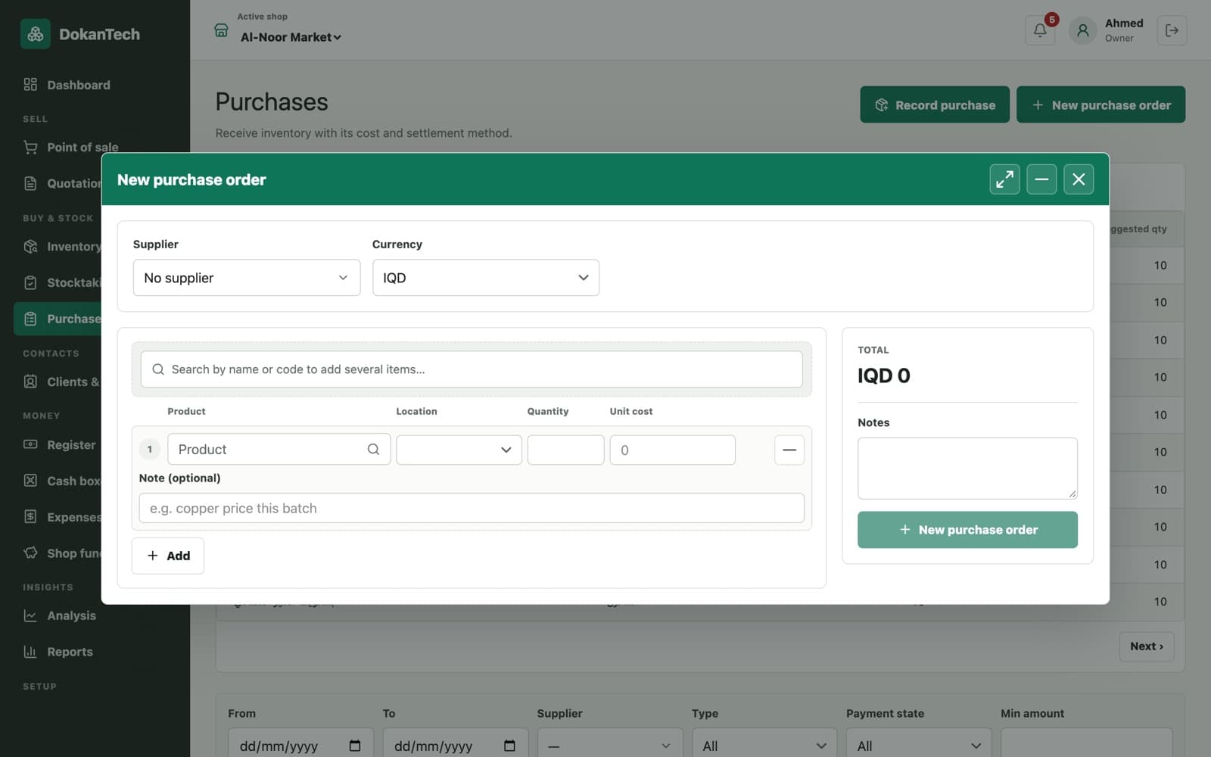Remove line item 1 with minus button
The image size is (1211, 757).
click(x=789, y=450)
